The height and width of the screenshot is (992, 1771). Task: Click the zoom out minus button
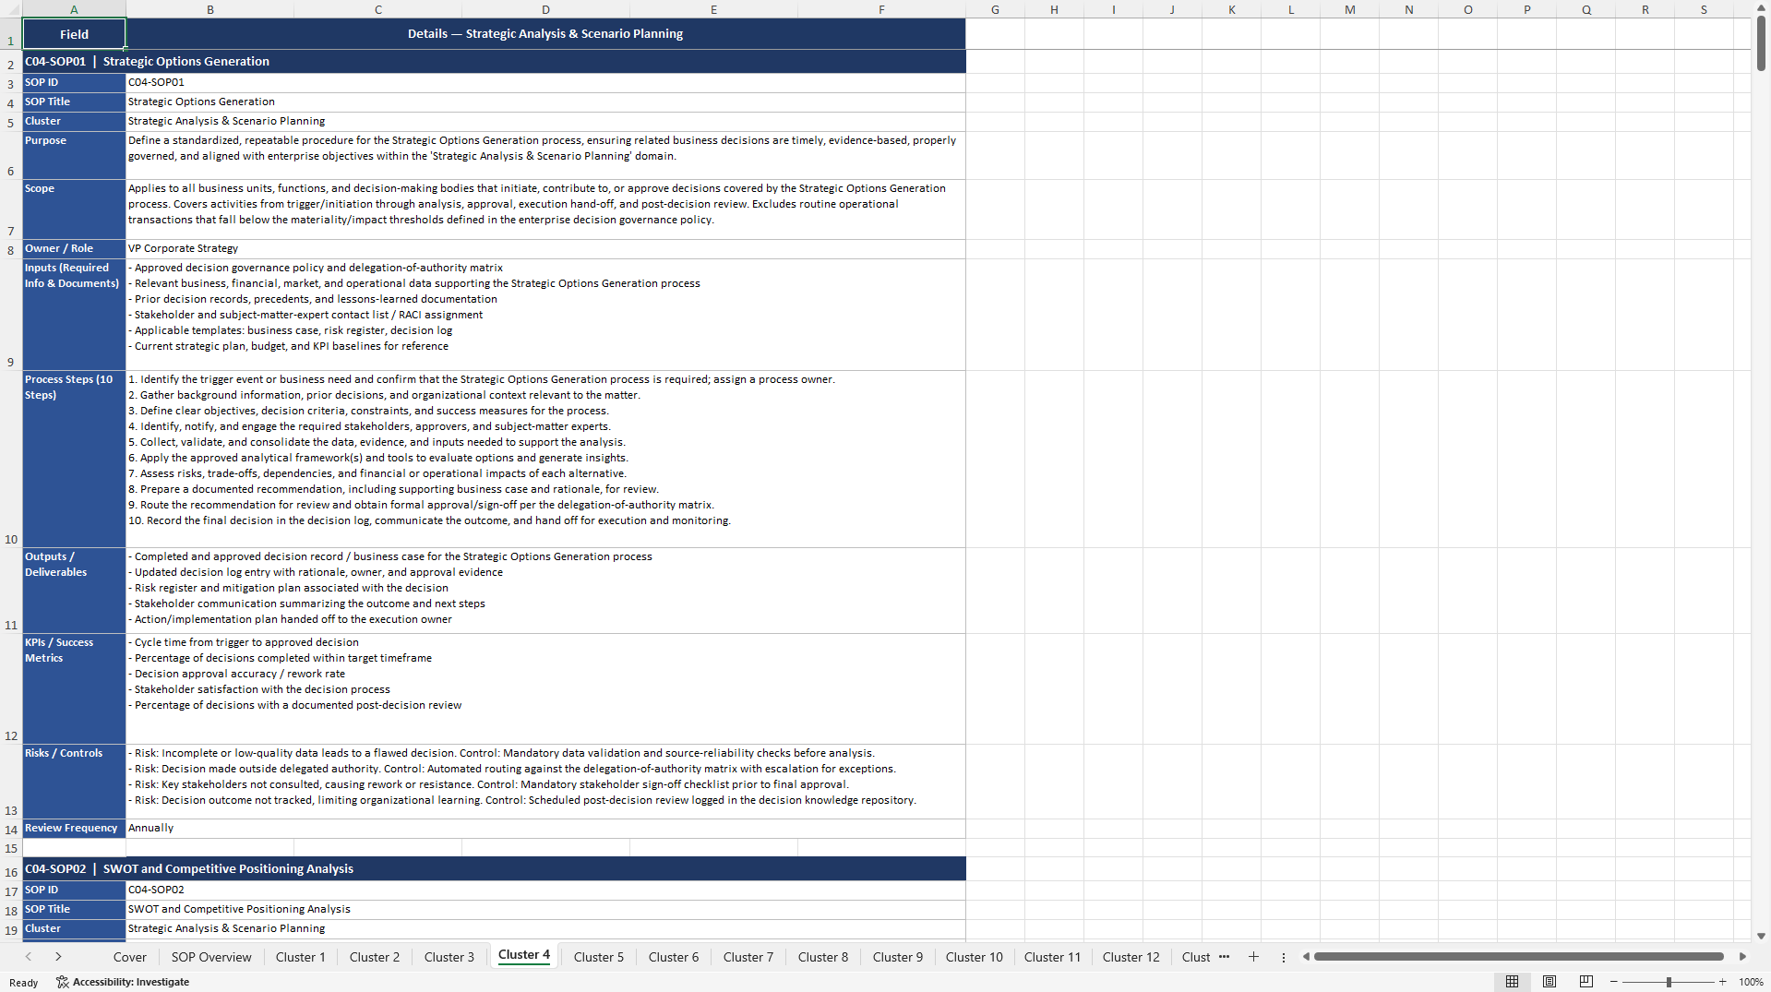[1613, 982]
